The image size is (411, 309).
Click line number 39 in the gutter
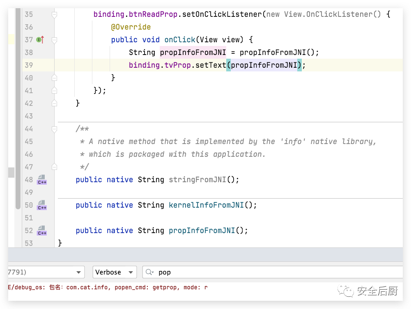pos(29,65)
